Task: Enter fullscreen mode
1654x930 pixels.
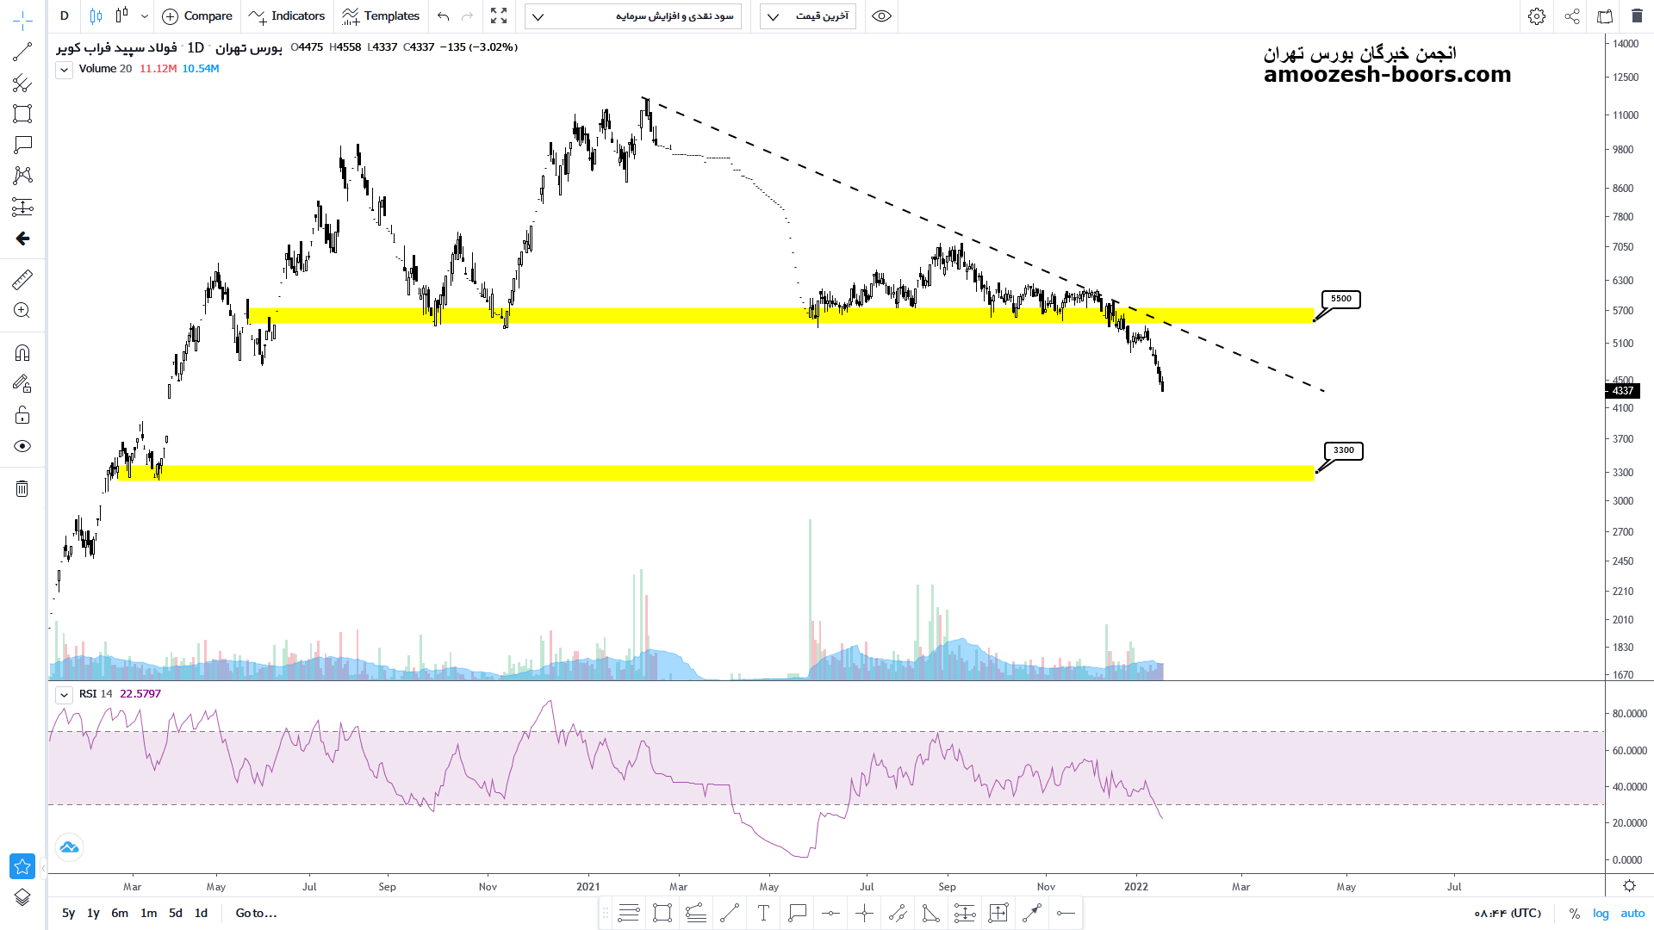Action: coord(499,16)
